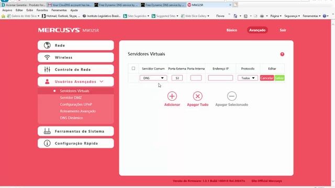
Task: Click the favorites star icon in toolbar
Action: tap(3, 16)
